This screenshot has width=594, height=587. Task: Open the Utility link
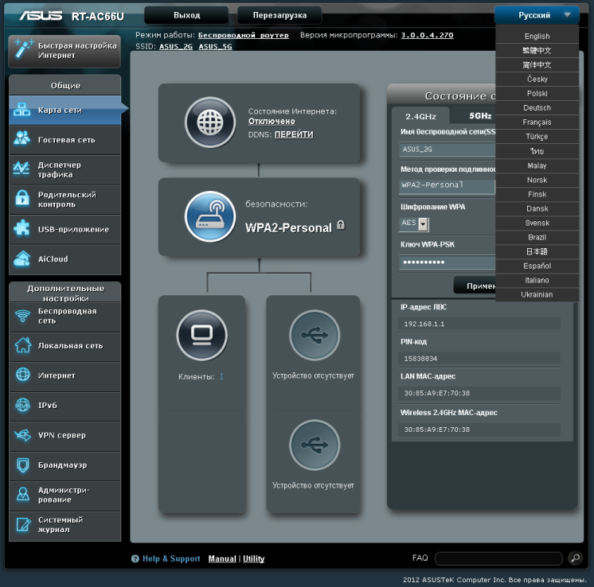click(x=253, y=558)
